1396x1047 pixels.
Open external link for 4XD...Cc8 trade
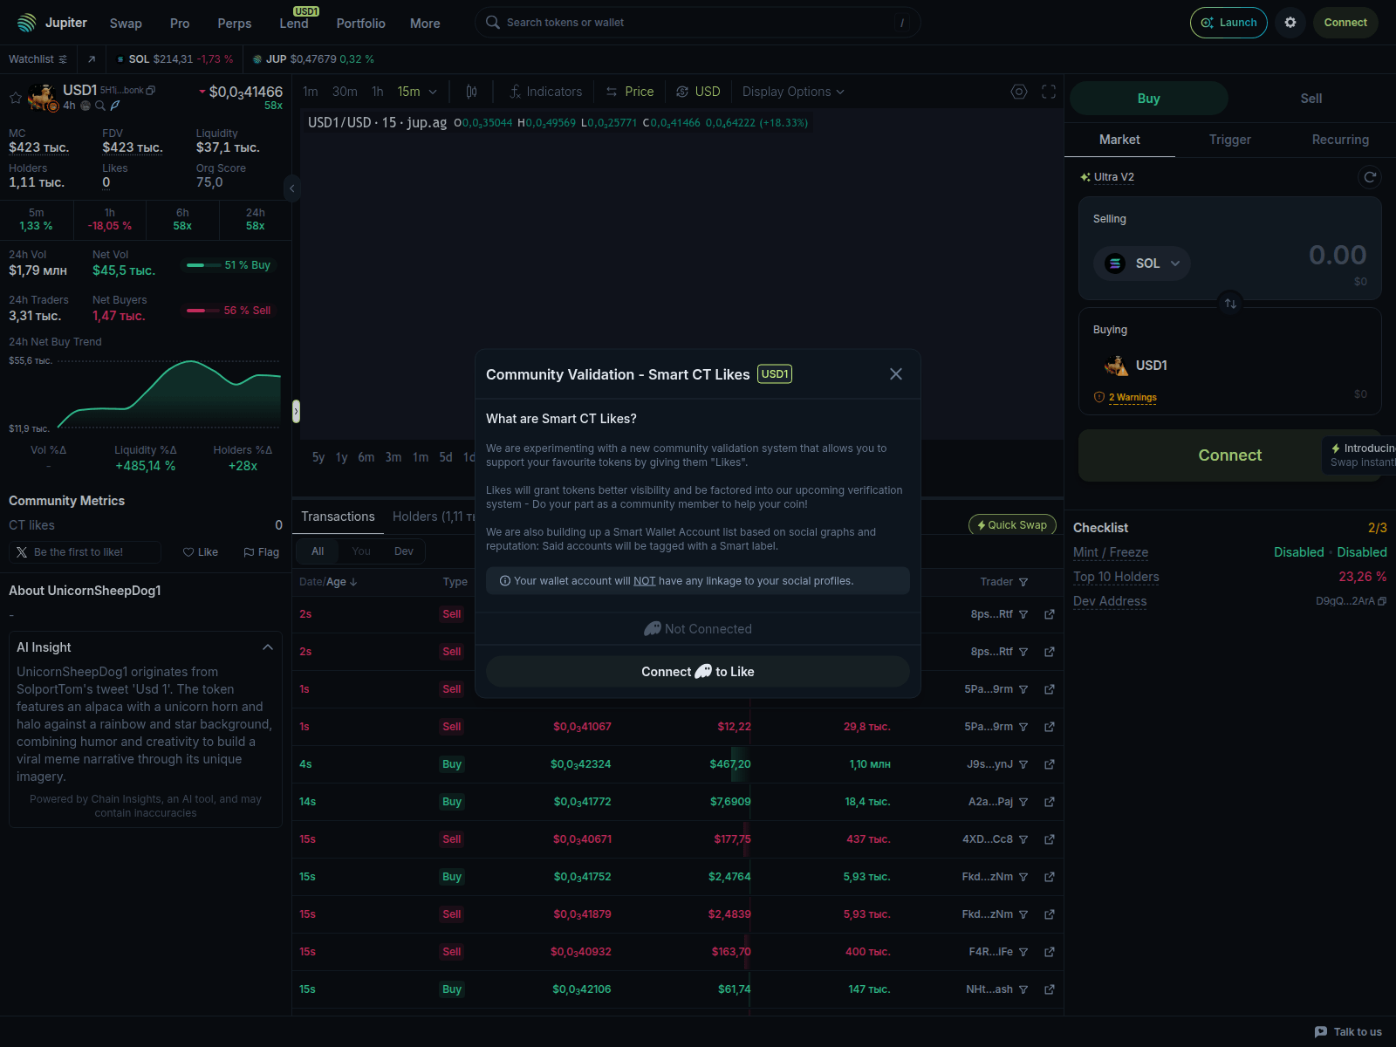[x=1050, y=839]
